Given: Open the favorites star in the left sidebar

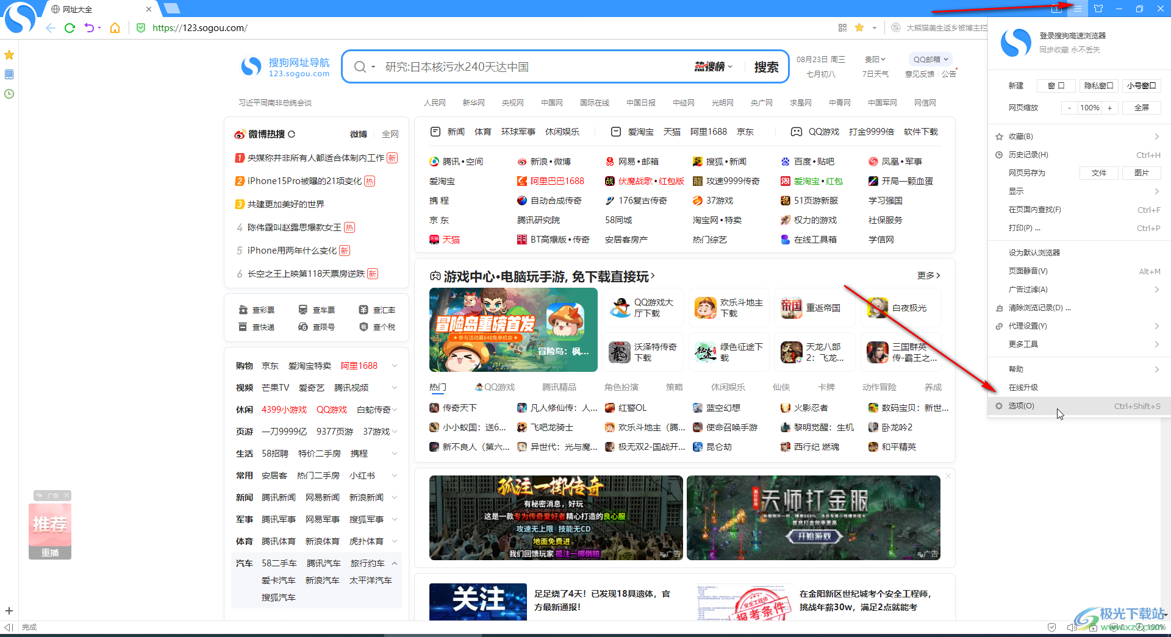Looking at the screenshot, I should (x=9, y=55).
